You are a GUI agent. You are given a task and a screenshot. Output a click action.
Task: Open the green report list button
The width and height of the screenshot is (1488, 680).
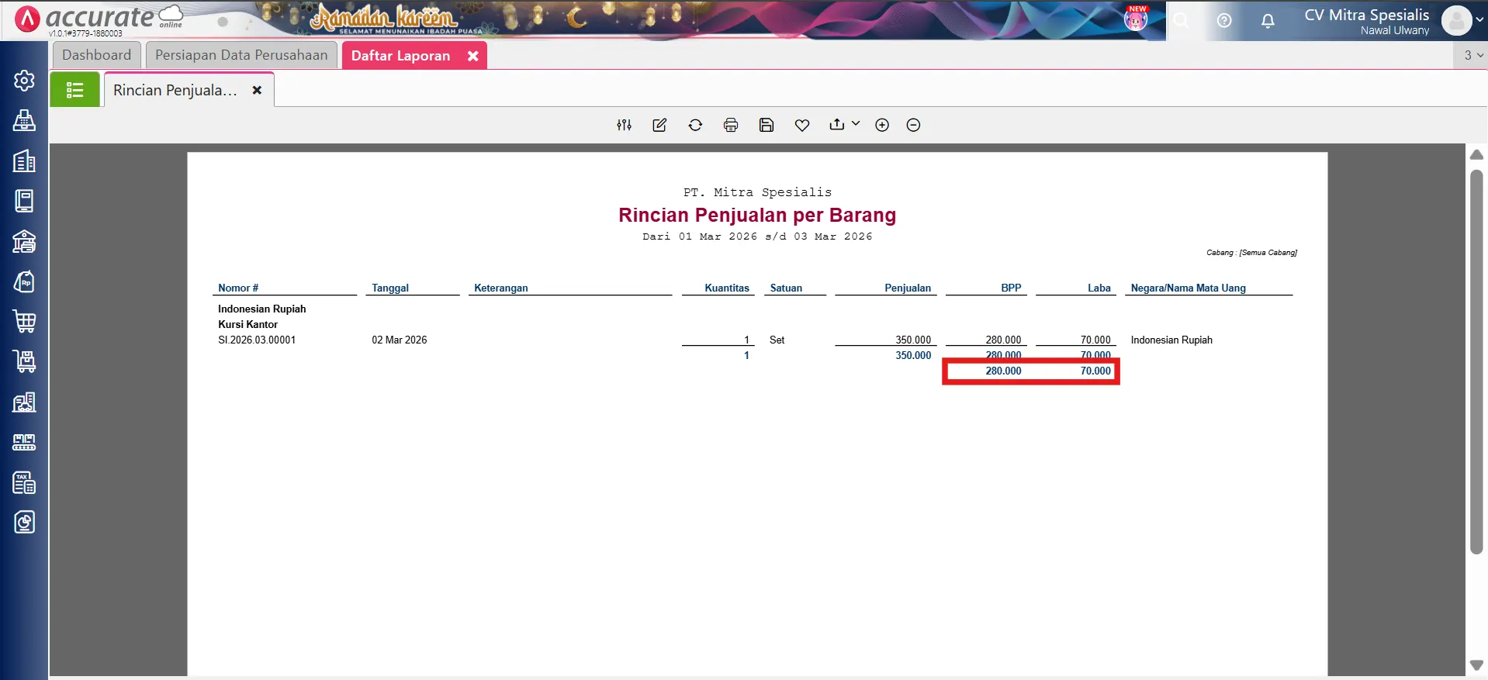pyautogui.click(x=75, y=90)
